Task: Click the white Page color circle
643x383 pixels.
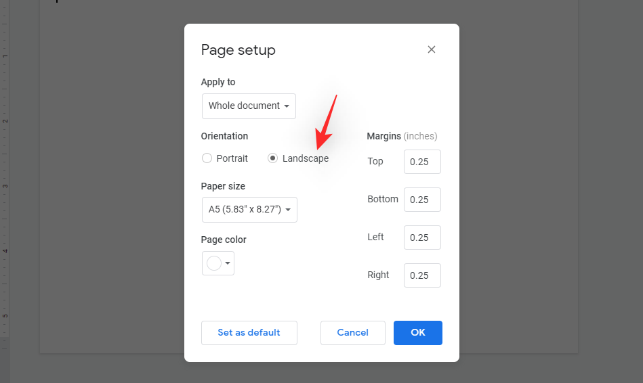Action: pyautogui.click(x=214, y=263)
